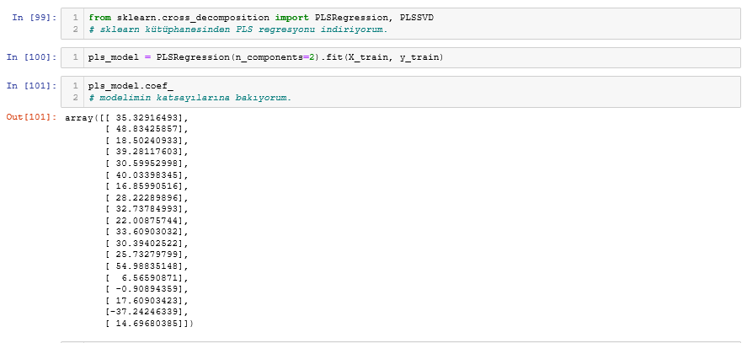
Task: Click coefficient value 40.03398345
Action: (x=148, y=174)
